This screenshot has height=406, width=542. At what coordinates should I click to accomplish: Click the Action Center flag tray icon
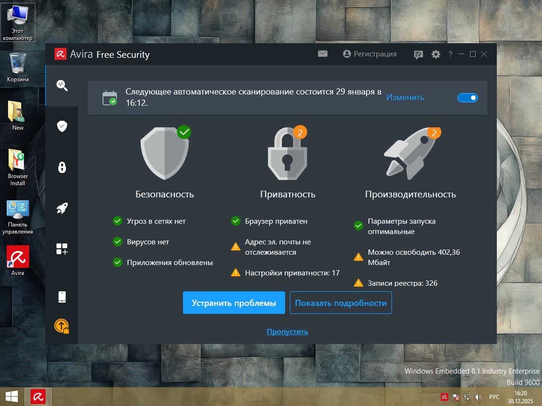point(455,397)
